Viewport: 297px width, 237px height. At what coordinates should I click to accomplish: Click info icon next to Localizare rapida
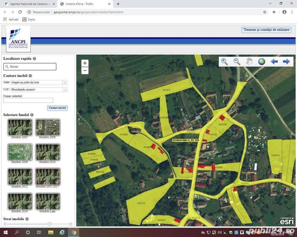point(34,59)
